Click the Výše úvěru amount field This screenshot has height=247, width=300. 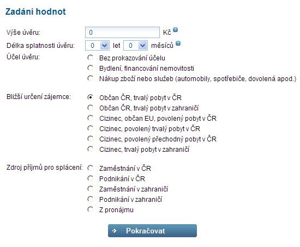coord(122,33)
